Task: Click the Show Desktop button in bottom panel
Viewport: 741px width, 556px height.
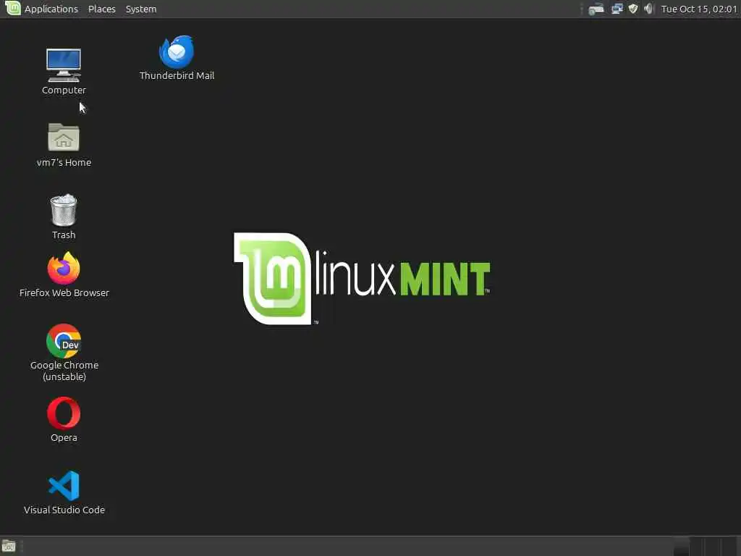Action: pos(9,547)
